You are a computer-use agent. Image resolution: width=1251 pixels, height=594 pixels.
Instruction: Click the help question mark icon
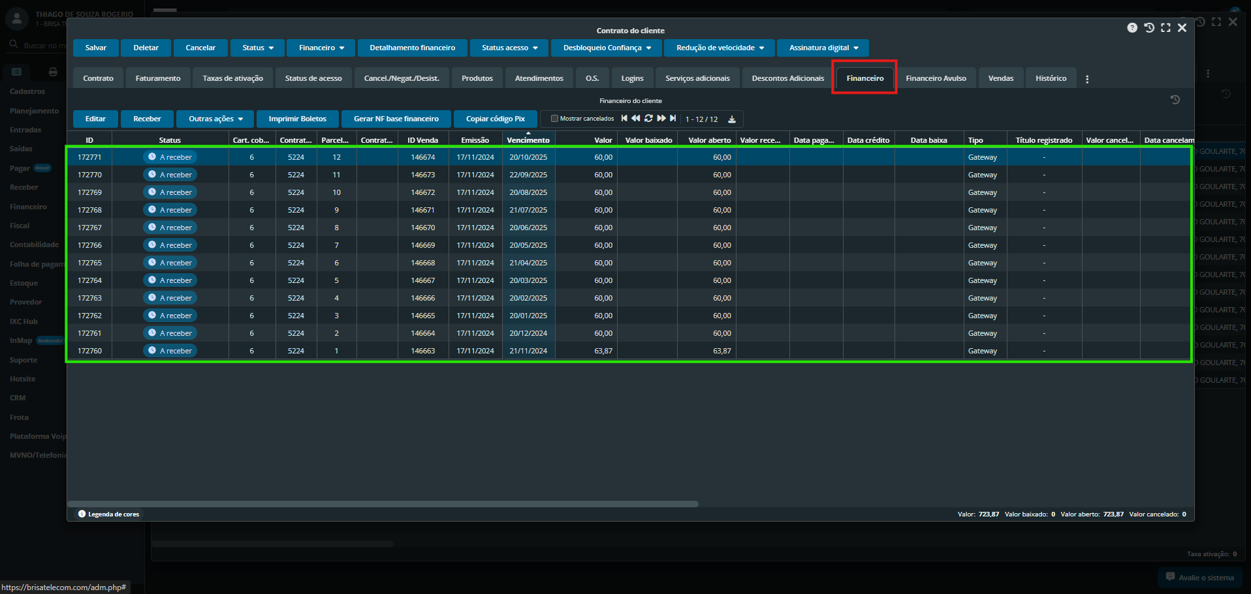tap(1132, 28)
